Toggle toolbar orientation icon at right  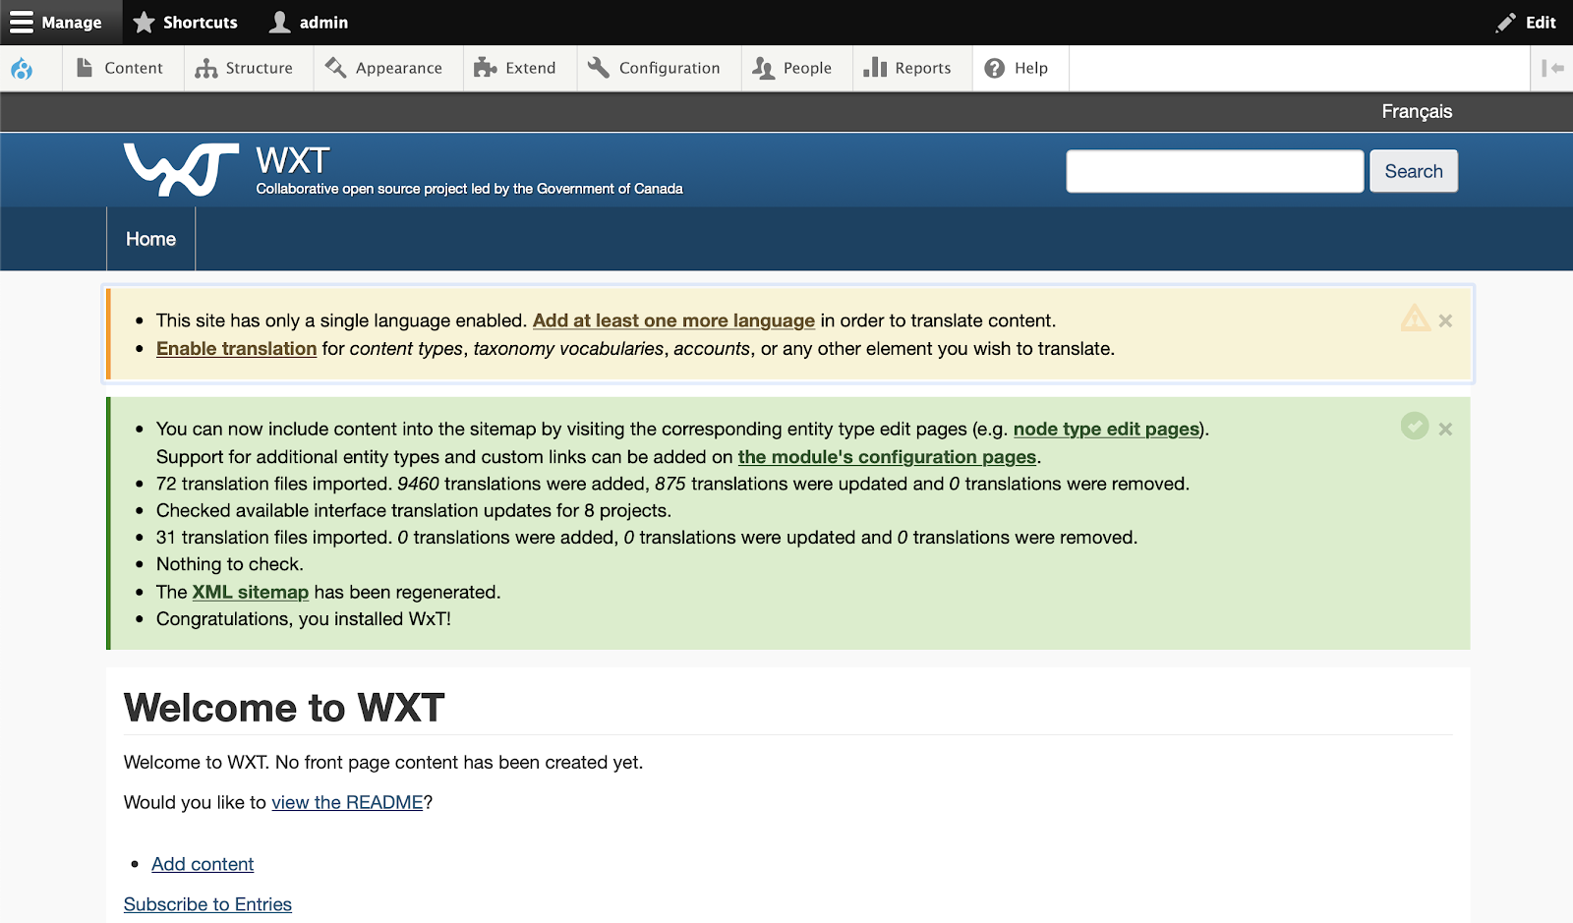(1552, 68)
